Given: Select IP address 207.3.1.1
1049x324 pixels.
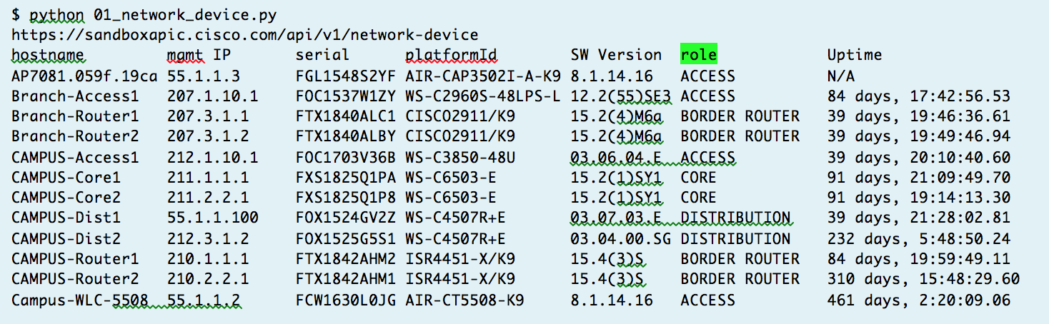Looking at the screenshot, I should pos(208,116).
